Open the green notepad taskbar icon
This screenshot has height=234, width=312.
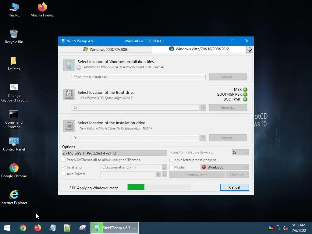67,228
